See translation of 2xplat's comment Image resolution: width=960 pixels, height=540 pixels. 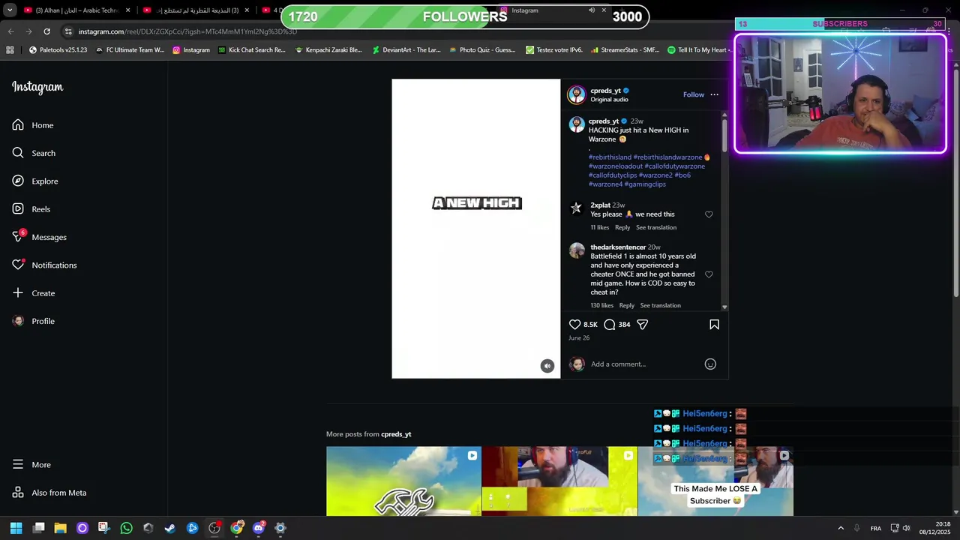click(x=656, y=227)
